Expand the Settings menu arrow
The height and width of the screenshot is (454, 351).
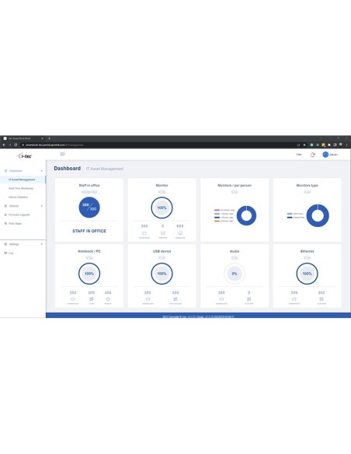click(x=42, y=244)
